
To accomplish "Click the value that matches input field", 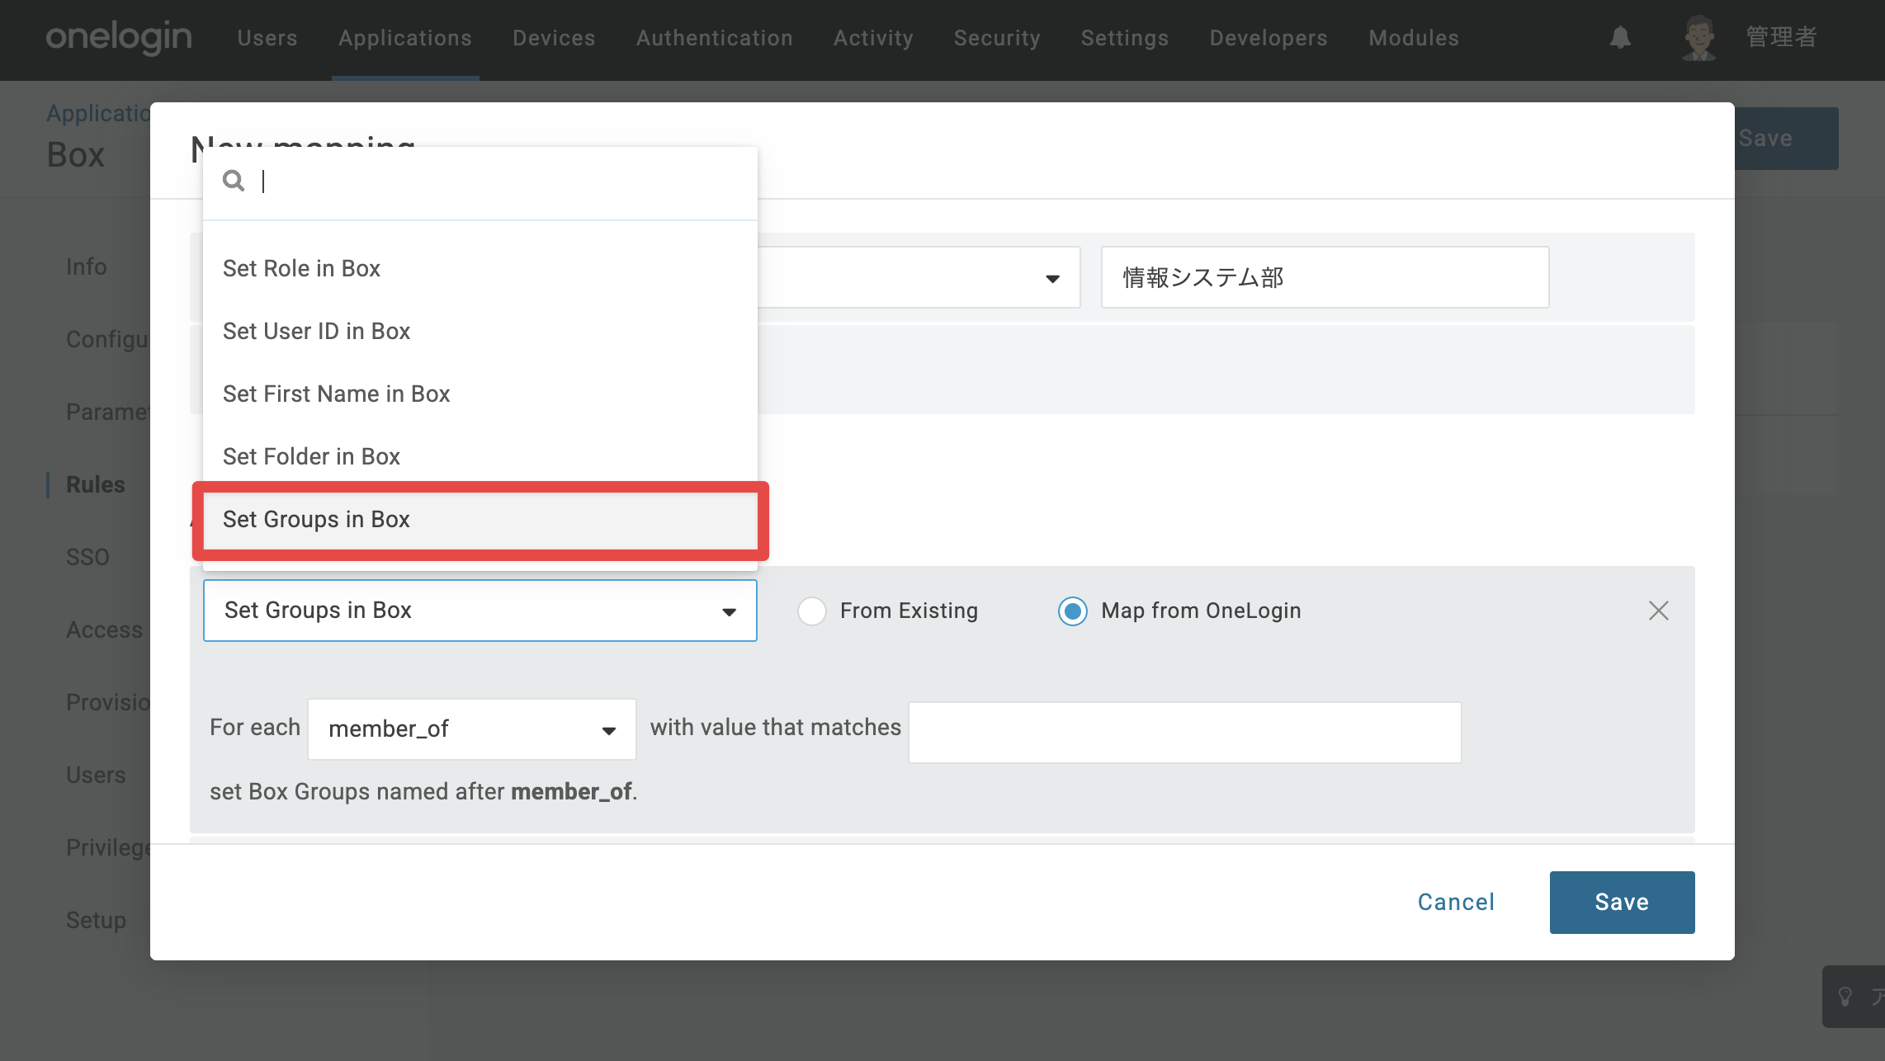I will [1184, 732].
